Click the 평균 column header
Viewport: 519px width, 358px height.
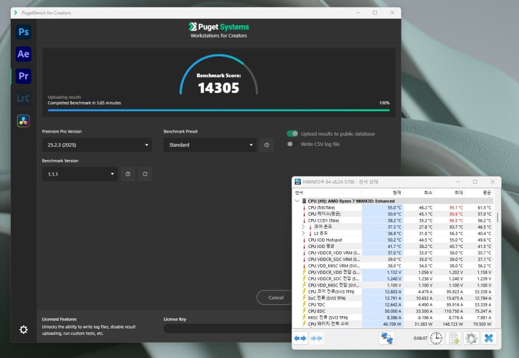point(479,192)
